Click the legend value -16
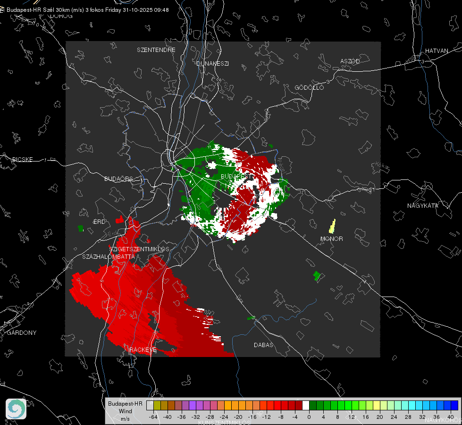 (x=252, y=417)
